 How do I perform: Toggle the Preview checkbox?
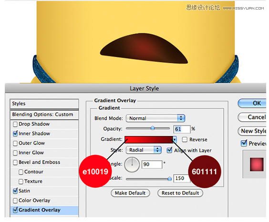pos(244,143)
